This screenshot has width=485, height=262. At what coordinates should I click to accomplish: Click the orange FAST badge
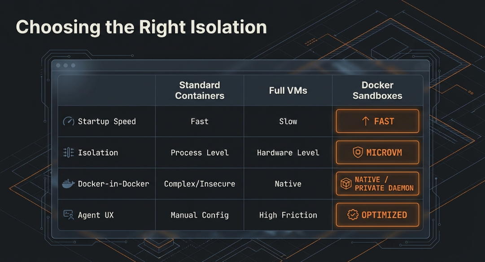coord(377,121)
